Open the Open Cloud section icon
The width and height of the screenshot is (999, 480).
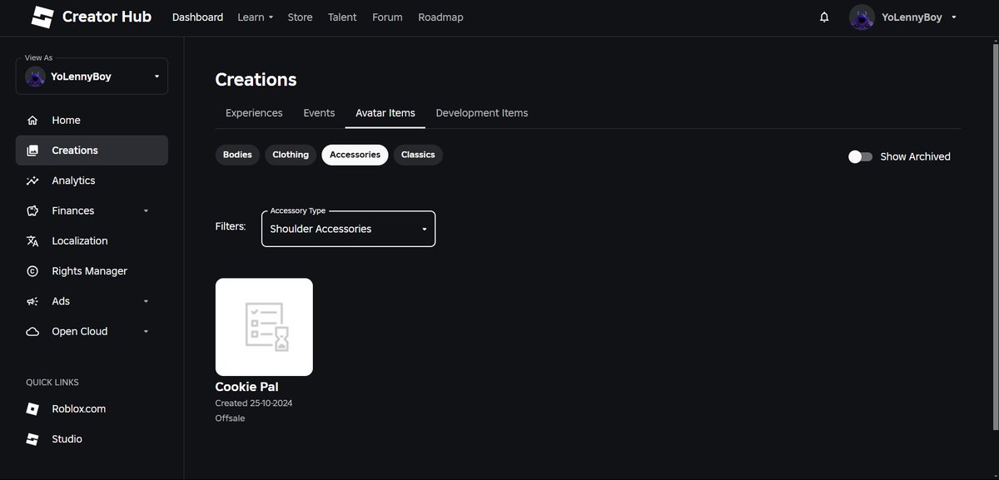tap(31, 330)
